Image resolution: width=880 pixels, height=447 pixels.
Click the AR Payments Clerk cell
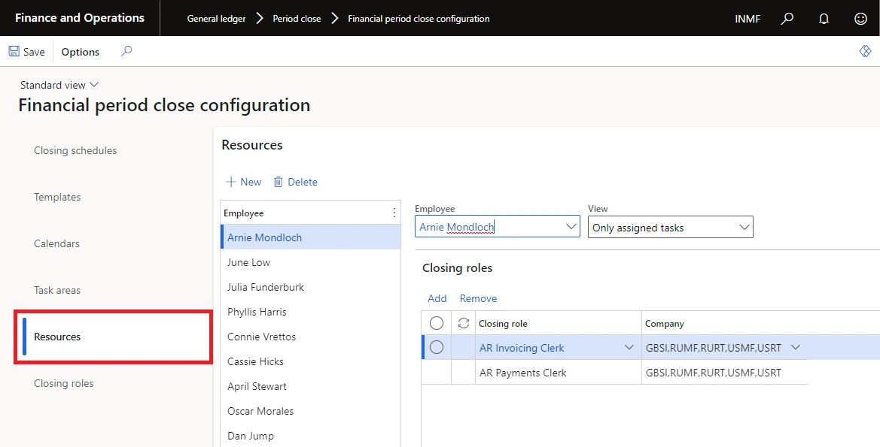(559, 373)
